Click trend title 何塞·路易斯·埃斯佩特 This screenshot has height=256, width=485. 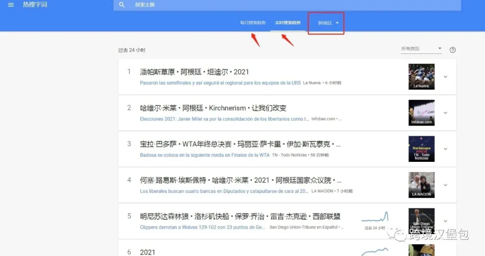(x=241, y=180)
